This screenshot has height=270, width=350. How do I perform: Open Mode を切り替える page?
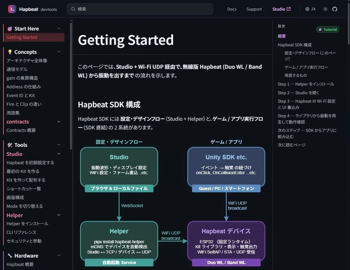[25, 206]
